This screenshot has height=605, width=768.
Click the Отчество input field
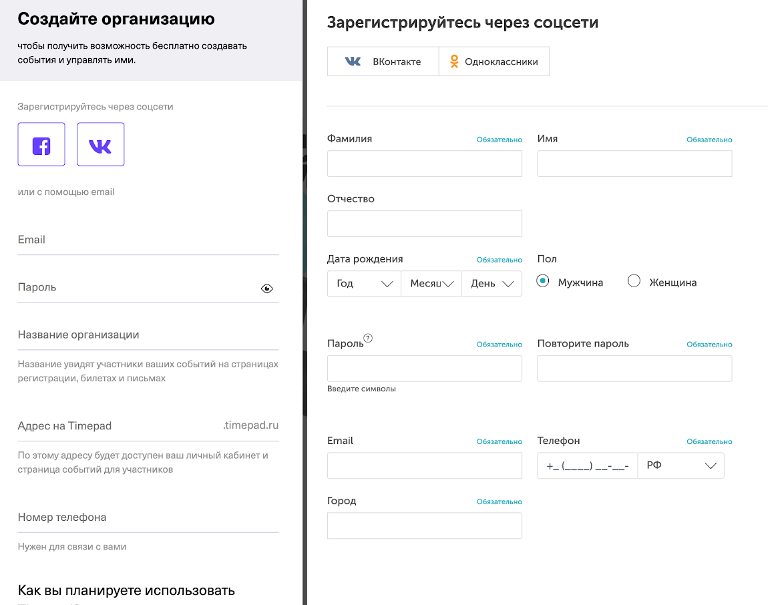pyautogui.click(x=424, y=223)
